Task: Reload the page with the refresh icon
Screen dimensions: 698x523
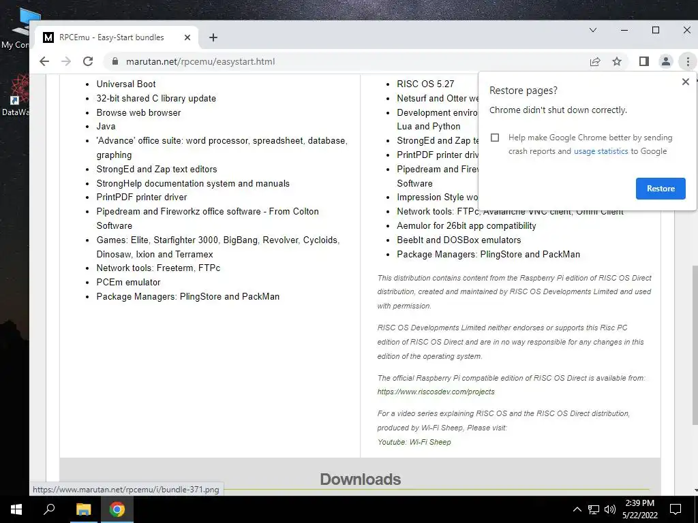Action: pyautogui.click(x=88, y=61)
